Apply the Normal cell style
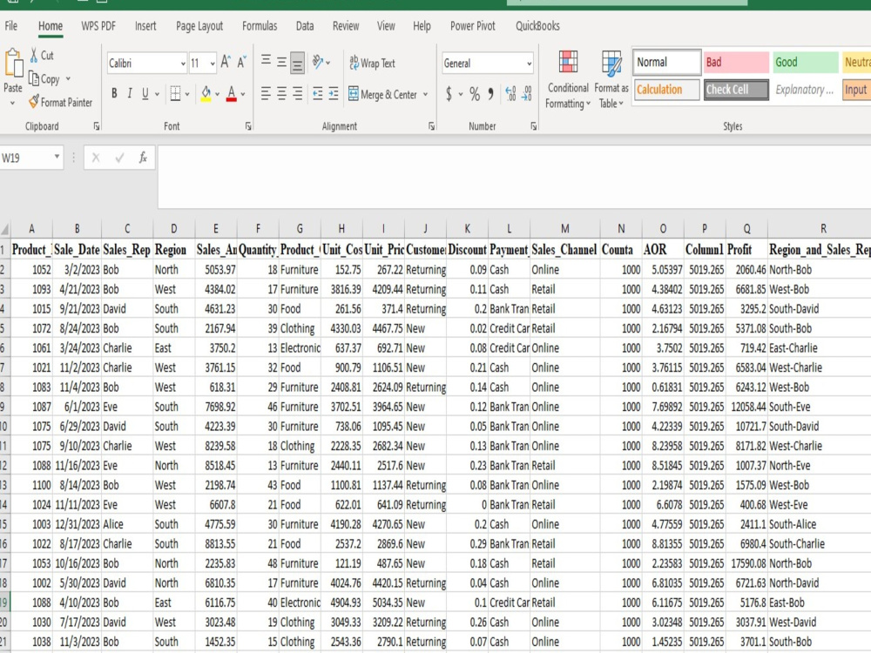 tap(666, 62)
